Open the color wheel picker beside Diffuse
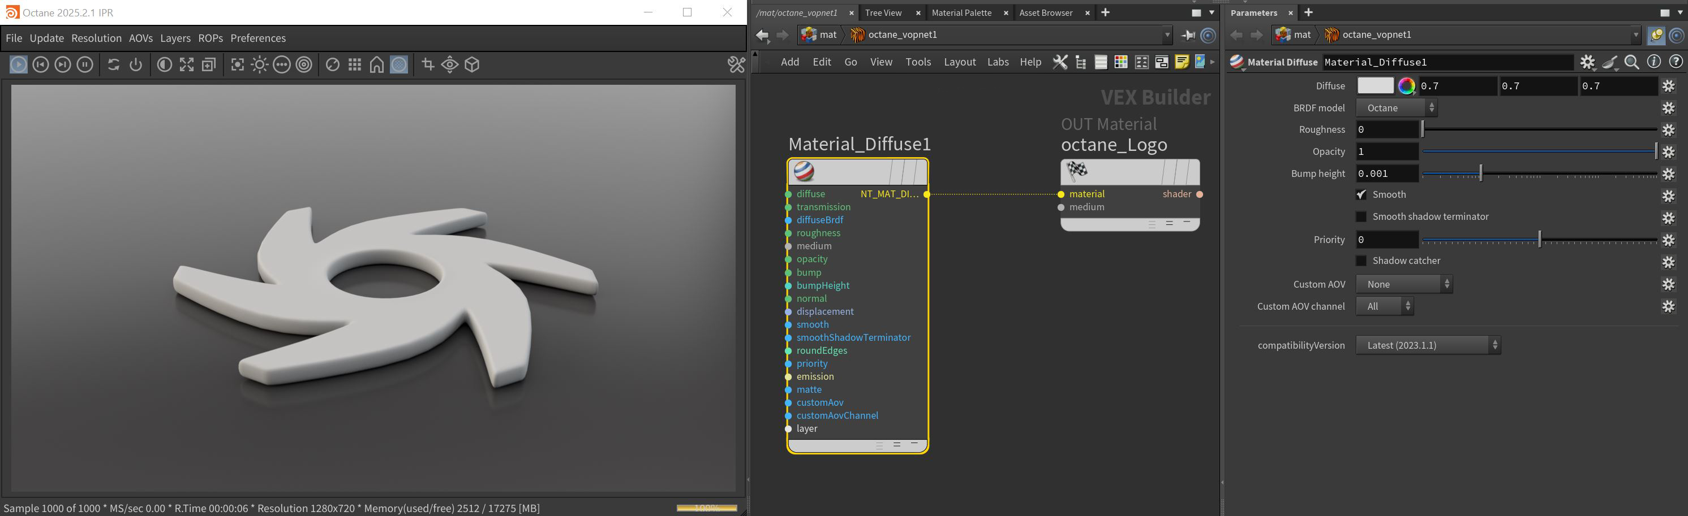 [x=1406, y=86]
